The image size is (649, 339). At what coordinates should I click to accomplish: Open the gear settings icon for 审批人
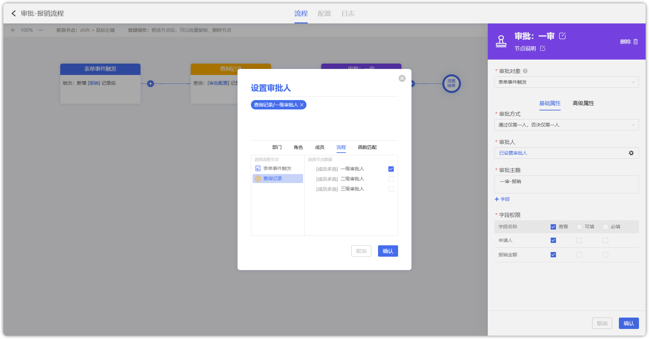(x=631, y=153)
